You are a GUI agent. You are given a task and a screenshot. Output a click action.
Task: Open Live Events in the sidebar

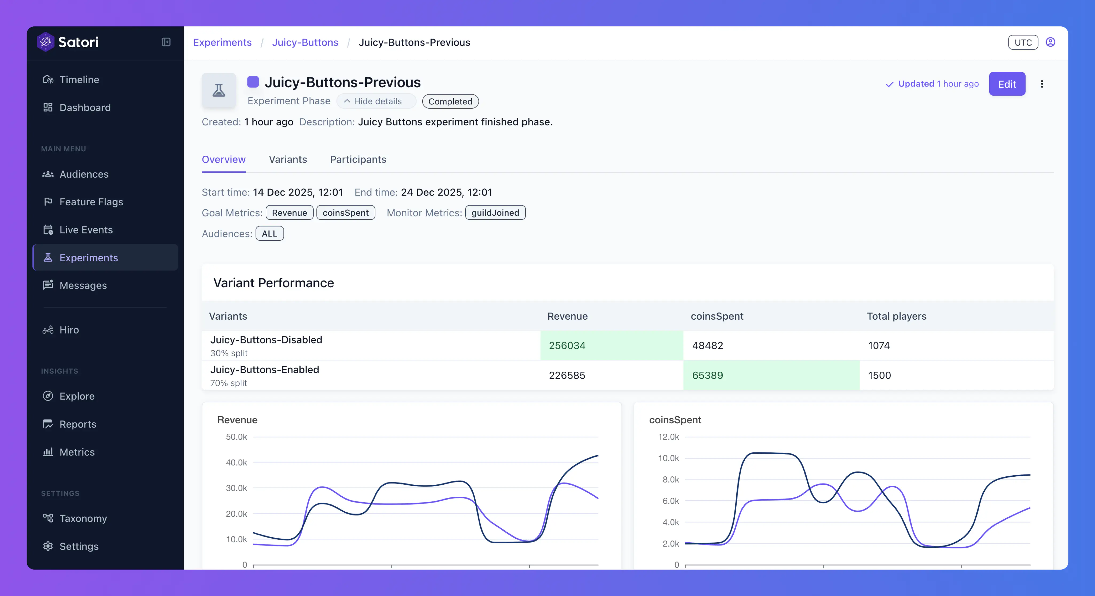(x=86, y=230)
